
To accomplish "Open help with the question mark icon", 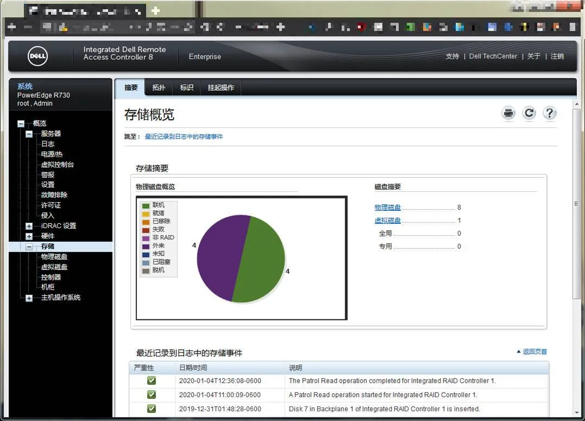I will click(x=550, y=113).
